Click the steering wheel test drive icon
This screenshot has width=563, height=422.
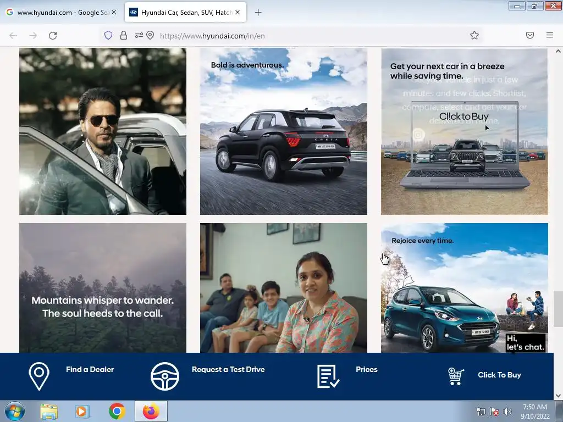pyautogui.click(x=165, y=376)
